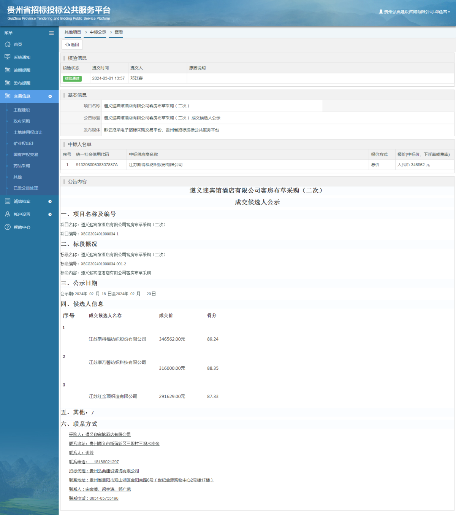Click the 逾期提醒 icon
The width and height of the screenshot is (456, 515).
[x=8, y=70]
